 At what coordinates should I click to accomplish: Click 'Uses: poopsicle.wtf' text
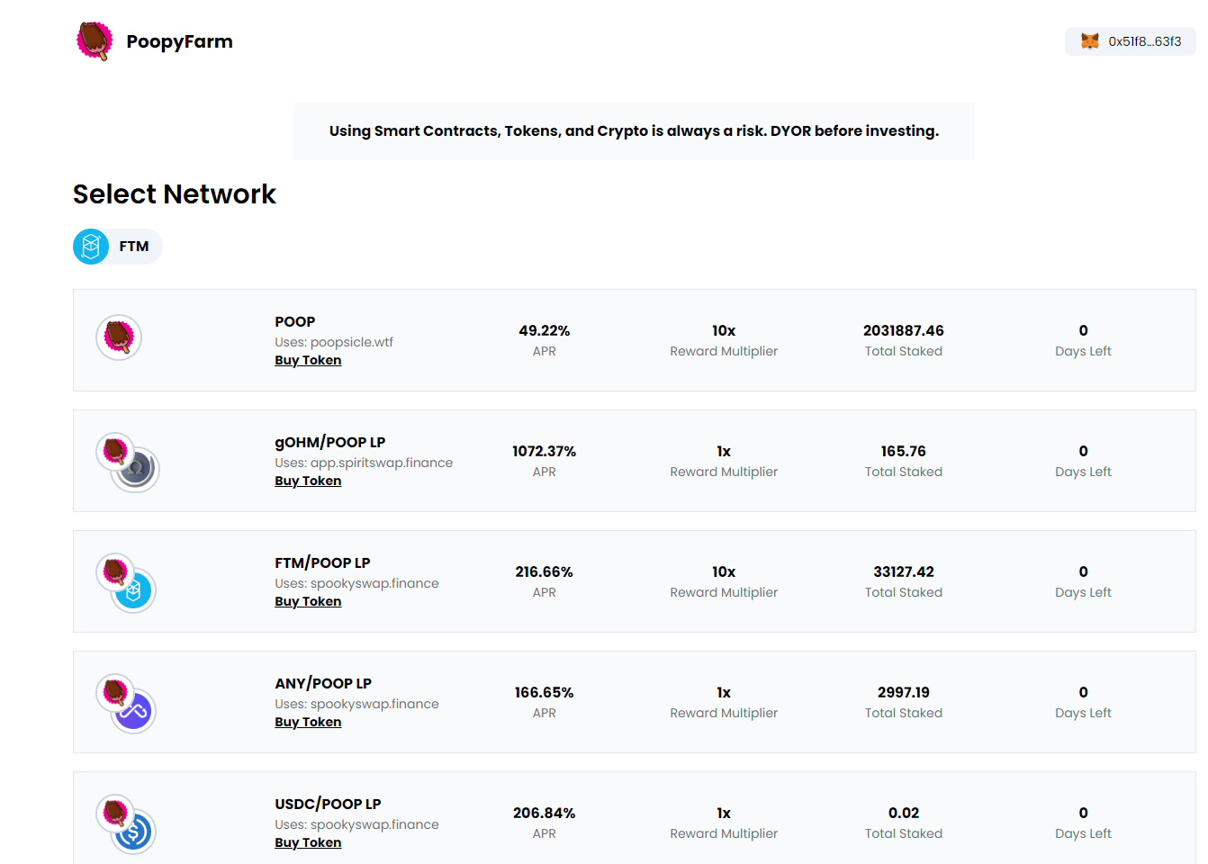(x=334, y=342)
